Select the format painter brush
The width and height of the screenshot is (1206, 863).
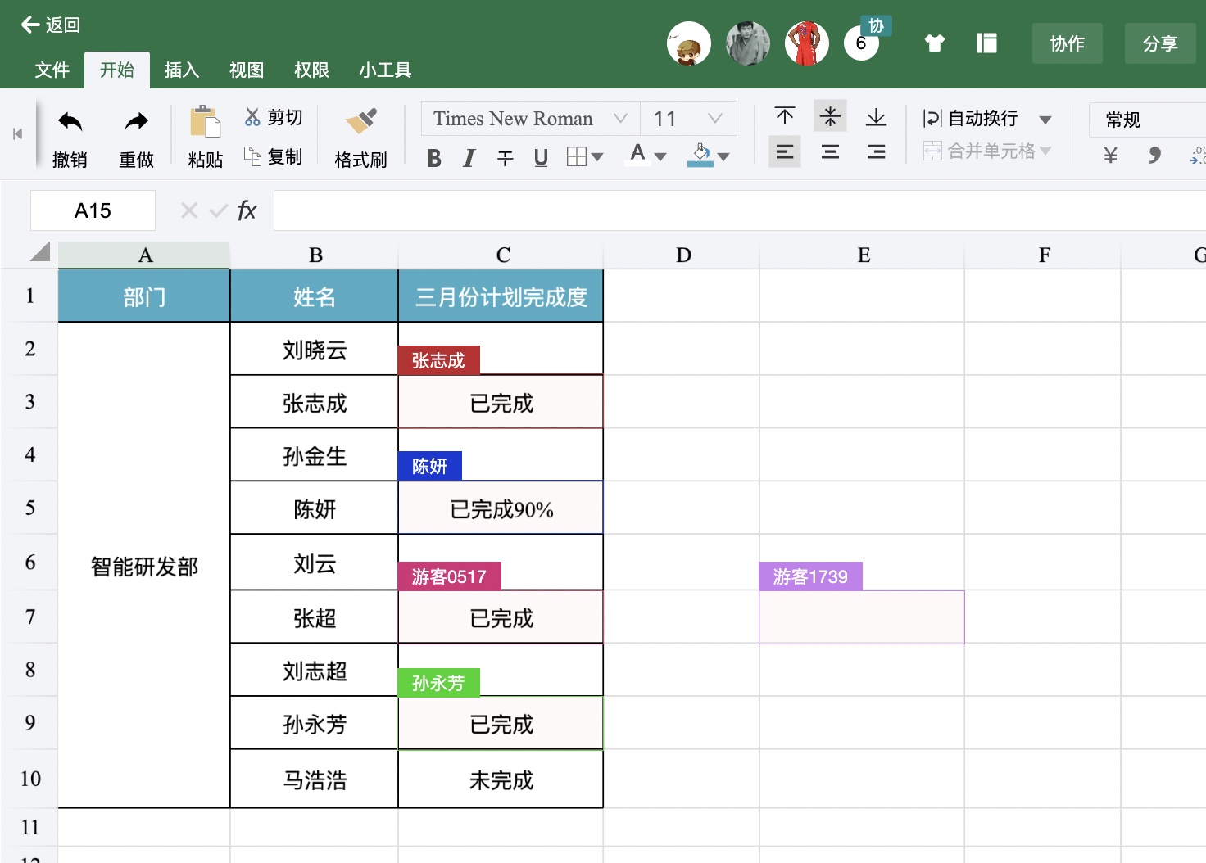[x=360, y=122]
